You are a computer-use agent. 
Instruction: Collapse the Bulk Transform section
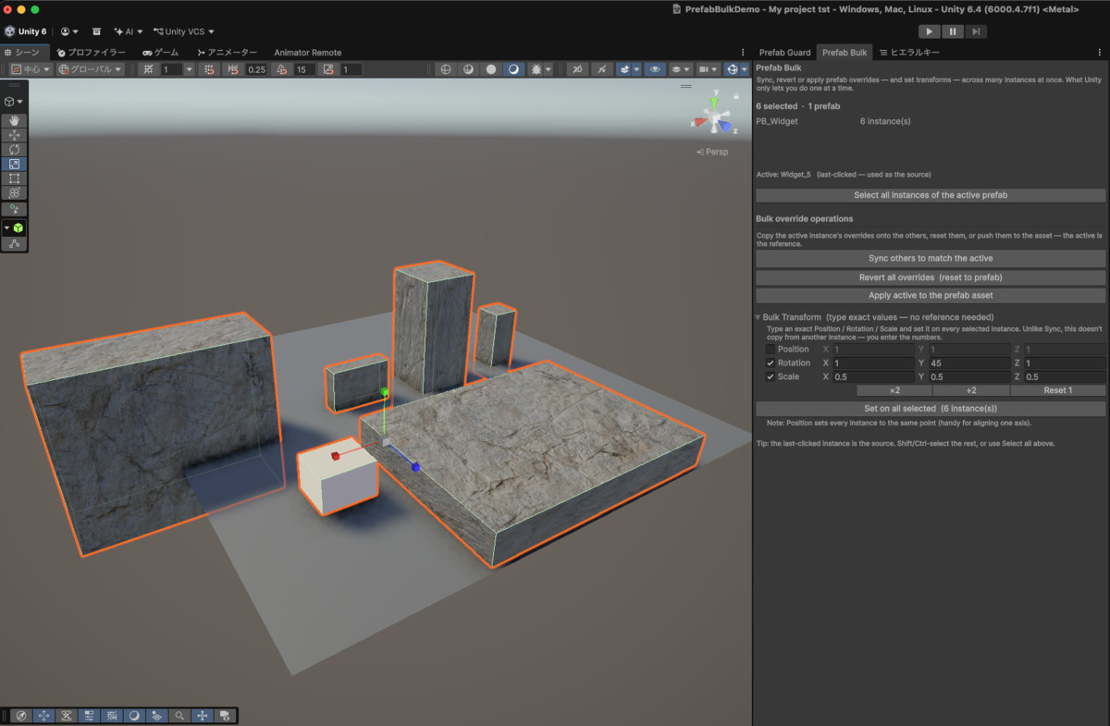point(758,317)
